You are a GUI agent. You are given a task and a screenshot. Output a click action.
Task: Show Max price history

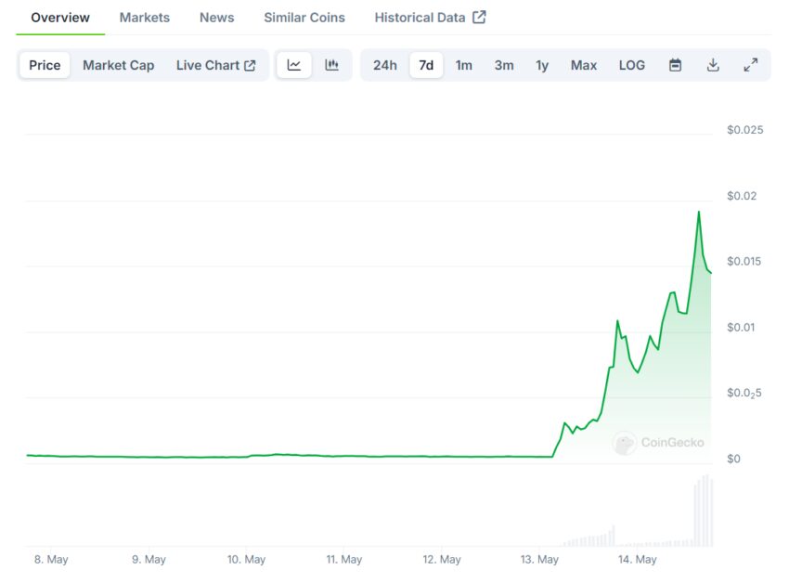tap(584, 65)
